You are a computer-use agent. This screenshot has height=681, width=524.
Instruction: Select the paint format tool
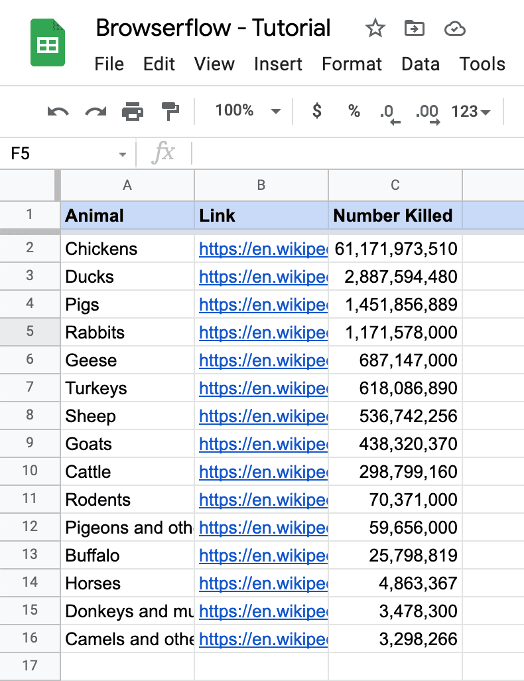click(x=170, y=112)
